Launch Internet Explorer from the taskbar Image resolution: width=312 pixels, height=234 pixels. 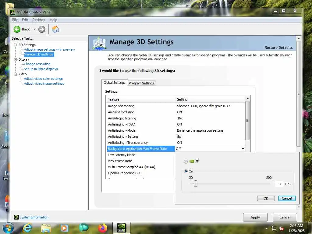coord(27,228)
